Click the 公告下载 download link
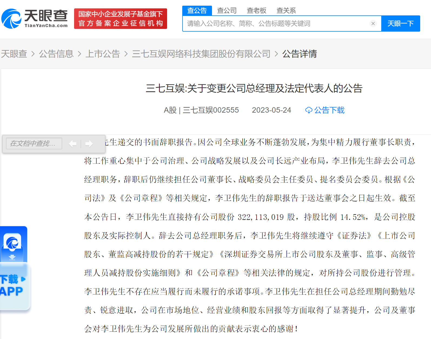431x339 pixels. (x=325, y=110)
